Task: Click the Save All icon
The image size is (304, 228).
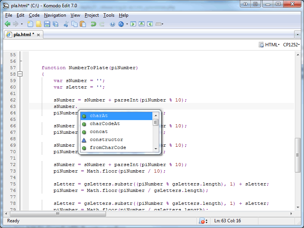Action: [x=55, y=24]
